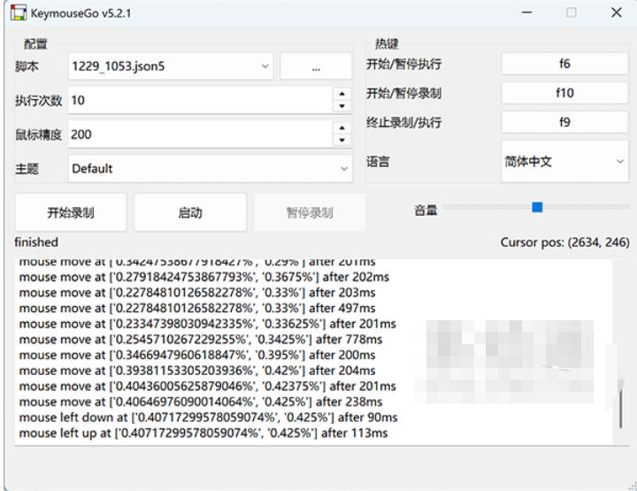The image size is (637, 491).
Task: Click the f6 start/pause execution hotkey button
Action: point(564,64)
